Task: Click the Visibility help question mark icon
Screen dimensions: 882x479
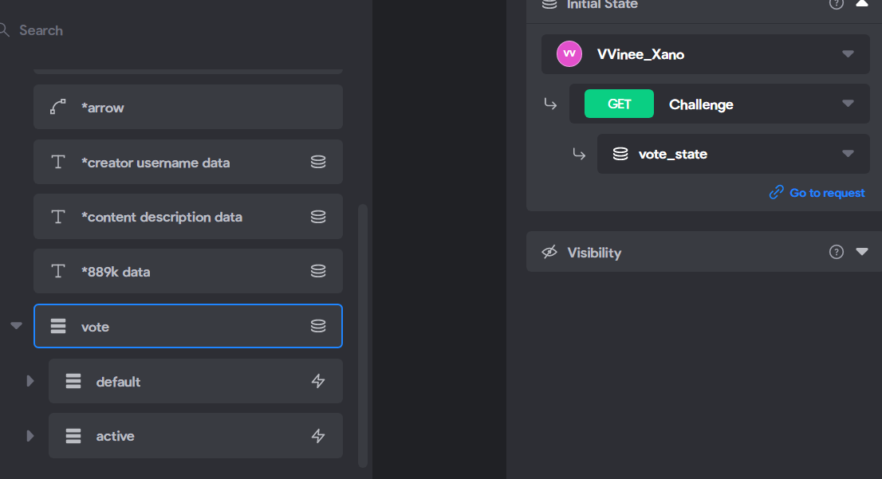Action: [x=837, y=252]
